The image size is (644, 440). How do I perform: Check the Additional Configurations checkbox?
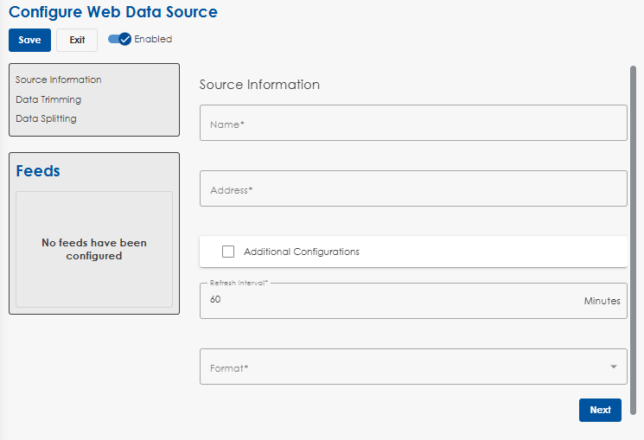click(228, 252)
